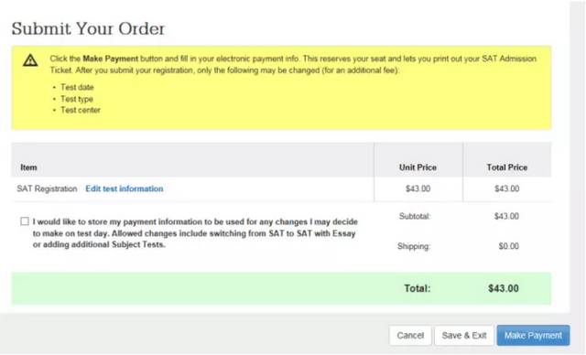This screenshot has width=586, height=355.
Task: Open Edit test information link
Action: 125,188
